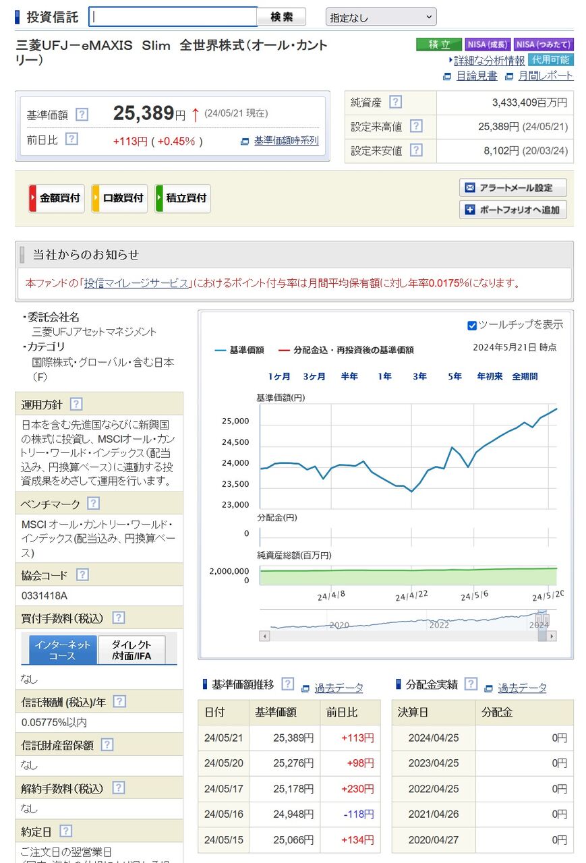586x863 pixels.
Task: Select the 3年 chart period
Action: pos(419,376)
